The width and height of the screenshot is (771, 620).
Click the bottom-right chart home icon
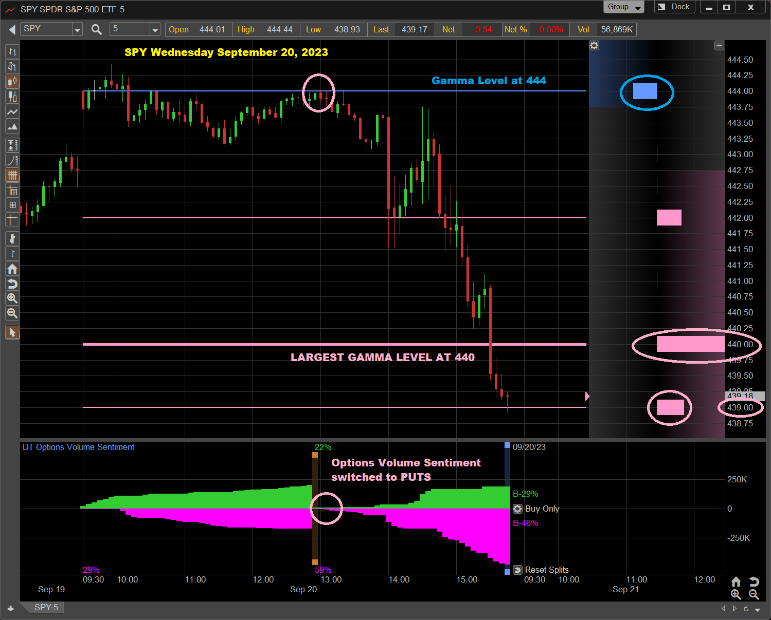coord(736,581)
